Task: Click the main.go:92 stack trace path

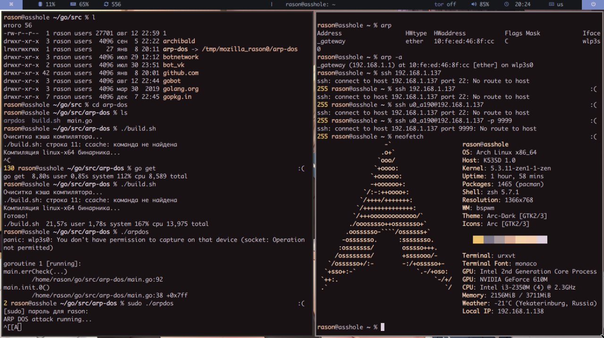Action: tap(97, 279)
